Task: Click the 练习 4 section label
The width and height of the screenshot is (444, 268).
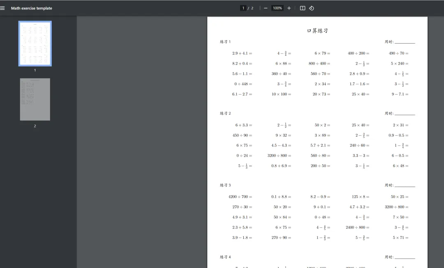Action: (225, 257)
